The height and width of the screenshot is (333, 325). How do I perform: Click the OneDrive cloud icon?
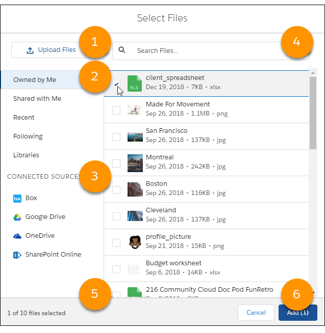click(17, 236)
